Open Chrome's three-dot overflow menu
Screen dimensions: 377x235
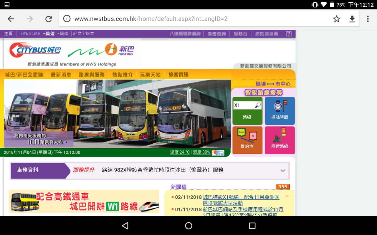pos(368,19)
